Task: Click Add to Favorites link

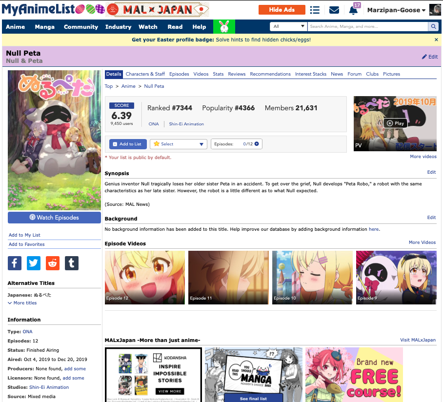Action: click(26, 244)
